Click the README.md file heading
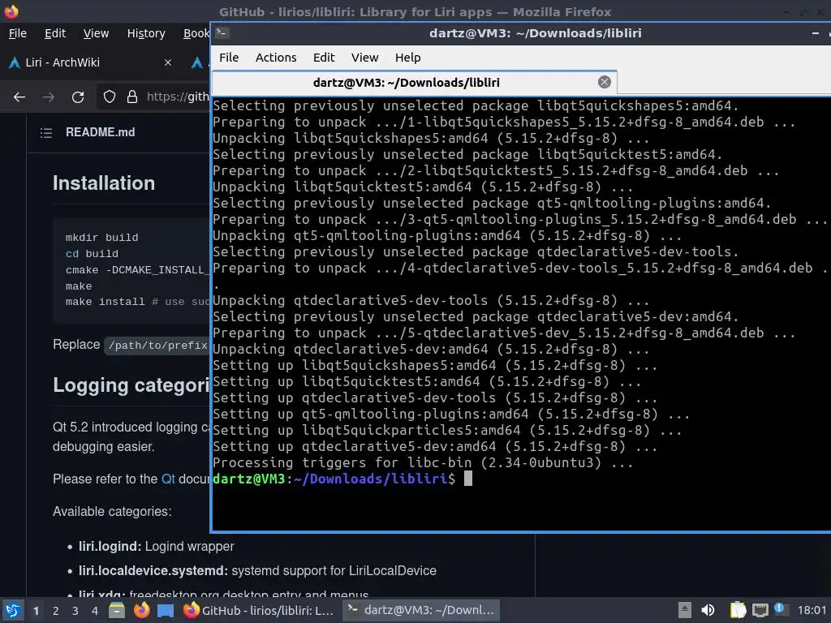The image size is (831, 623). pos(100,132)
